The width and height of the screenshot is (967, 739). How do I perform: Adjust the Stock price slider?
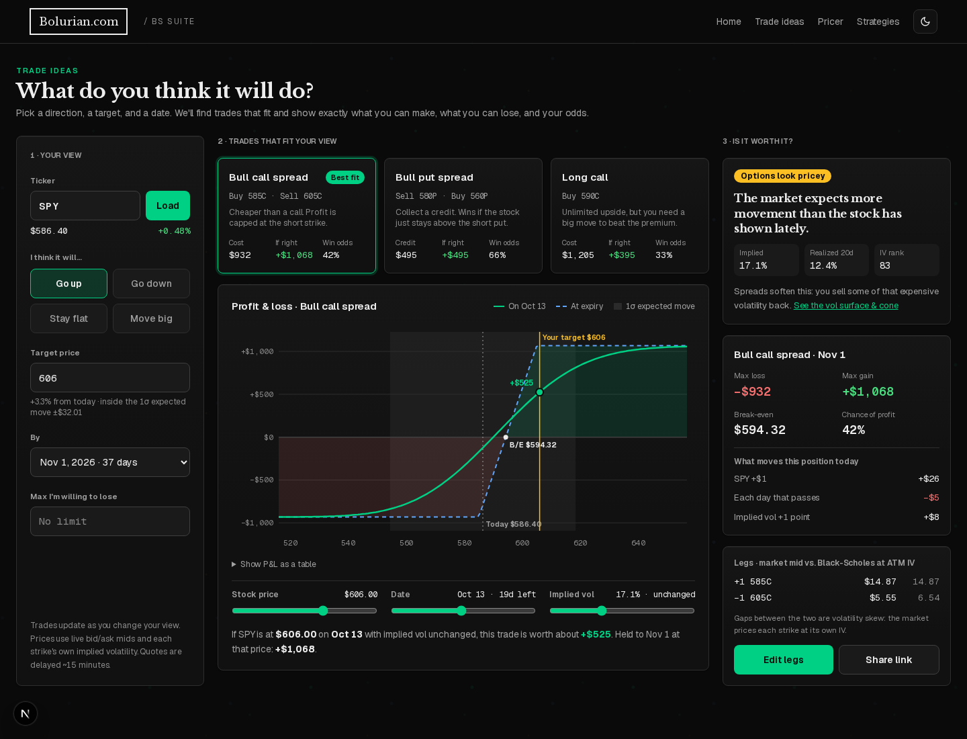[x=304, y=611]
